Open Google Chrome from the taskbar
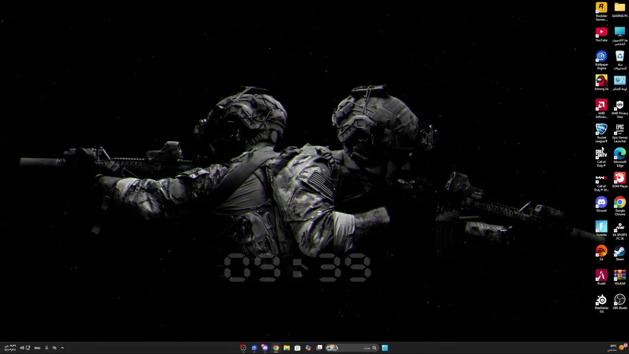 coord(276,348)
